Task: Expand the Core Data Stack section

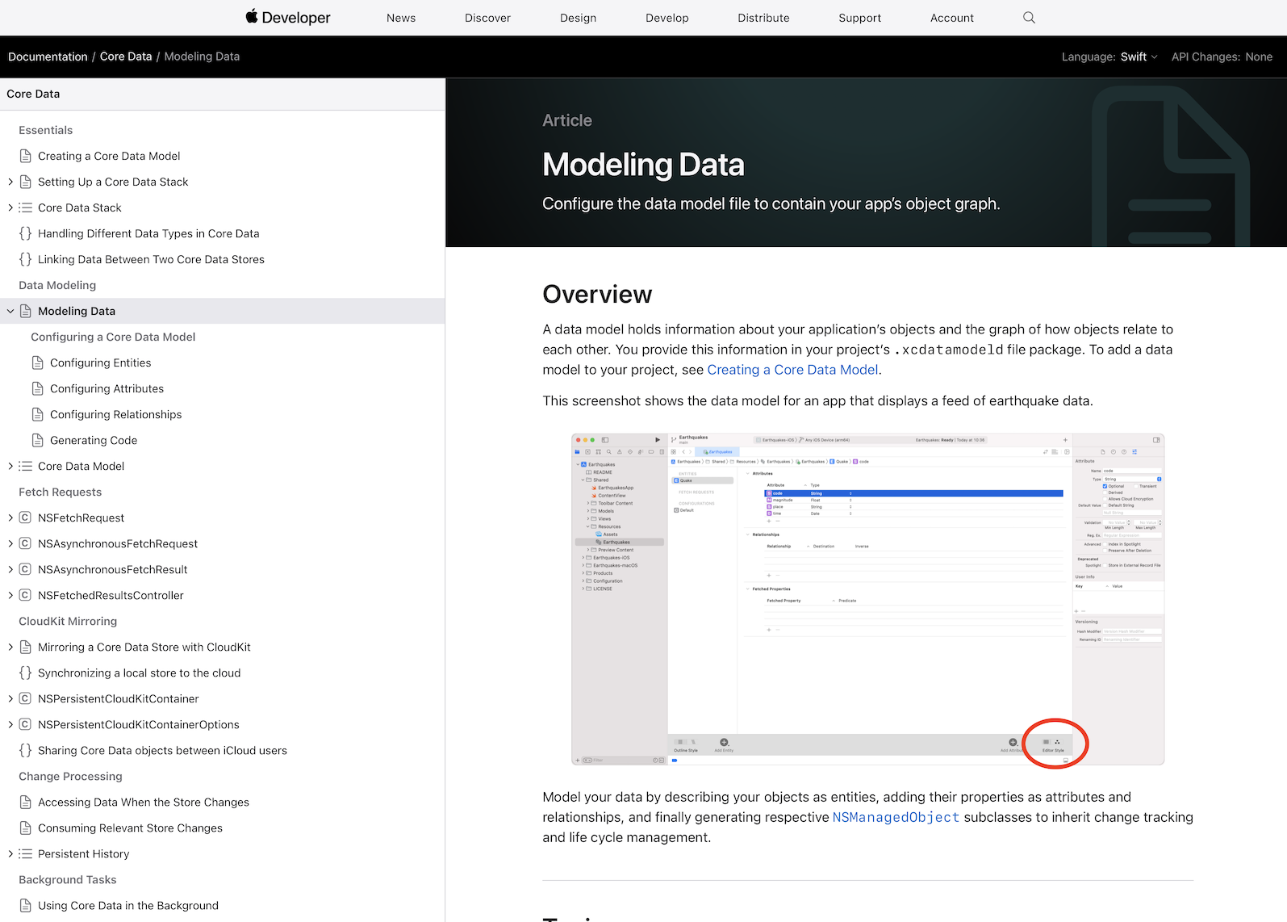Action: [x=10, y=207]
